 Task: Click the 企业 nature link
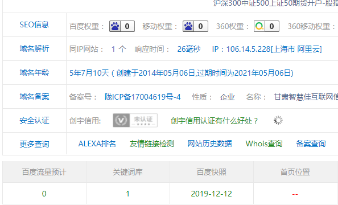pos(227,97)
